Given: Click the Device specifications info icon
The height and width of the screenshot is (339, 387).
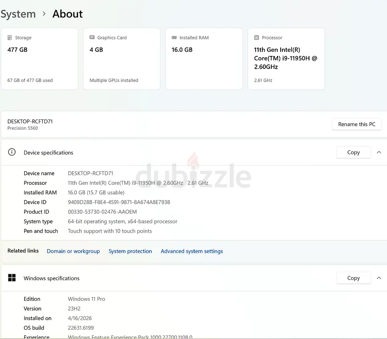Looking at the screenshot, I should click(x=12, y=152).
